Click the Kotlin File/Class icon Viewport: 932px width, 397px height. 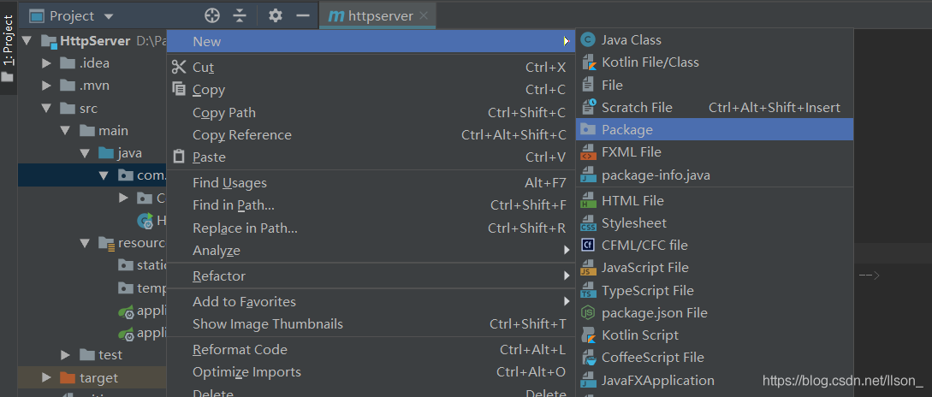588,62
